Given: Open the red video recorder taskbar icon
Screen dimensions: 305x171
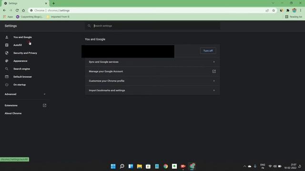Looking at the screenshot, I should (183, 166).
